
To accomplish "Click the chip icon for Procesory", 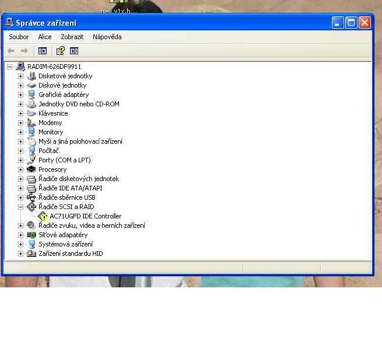I will [x=31, y=169].
